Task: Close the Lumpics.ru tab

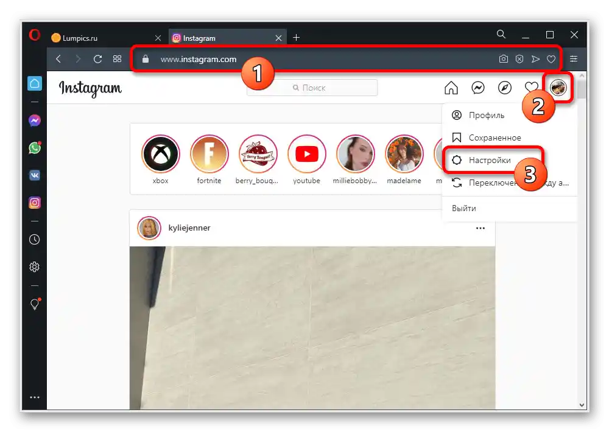Action: tap(158, 38)
